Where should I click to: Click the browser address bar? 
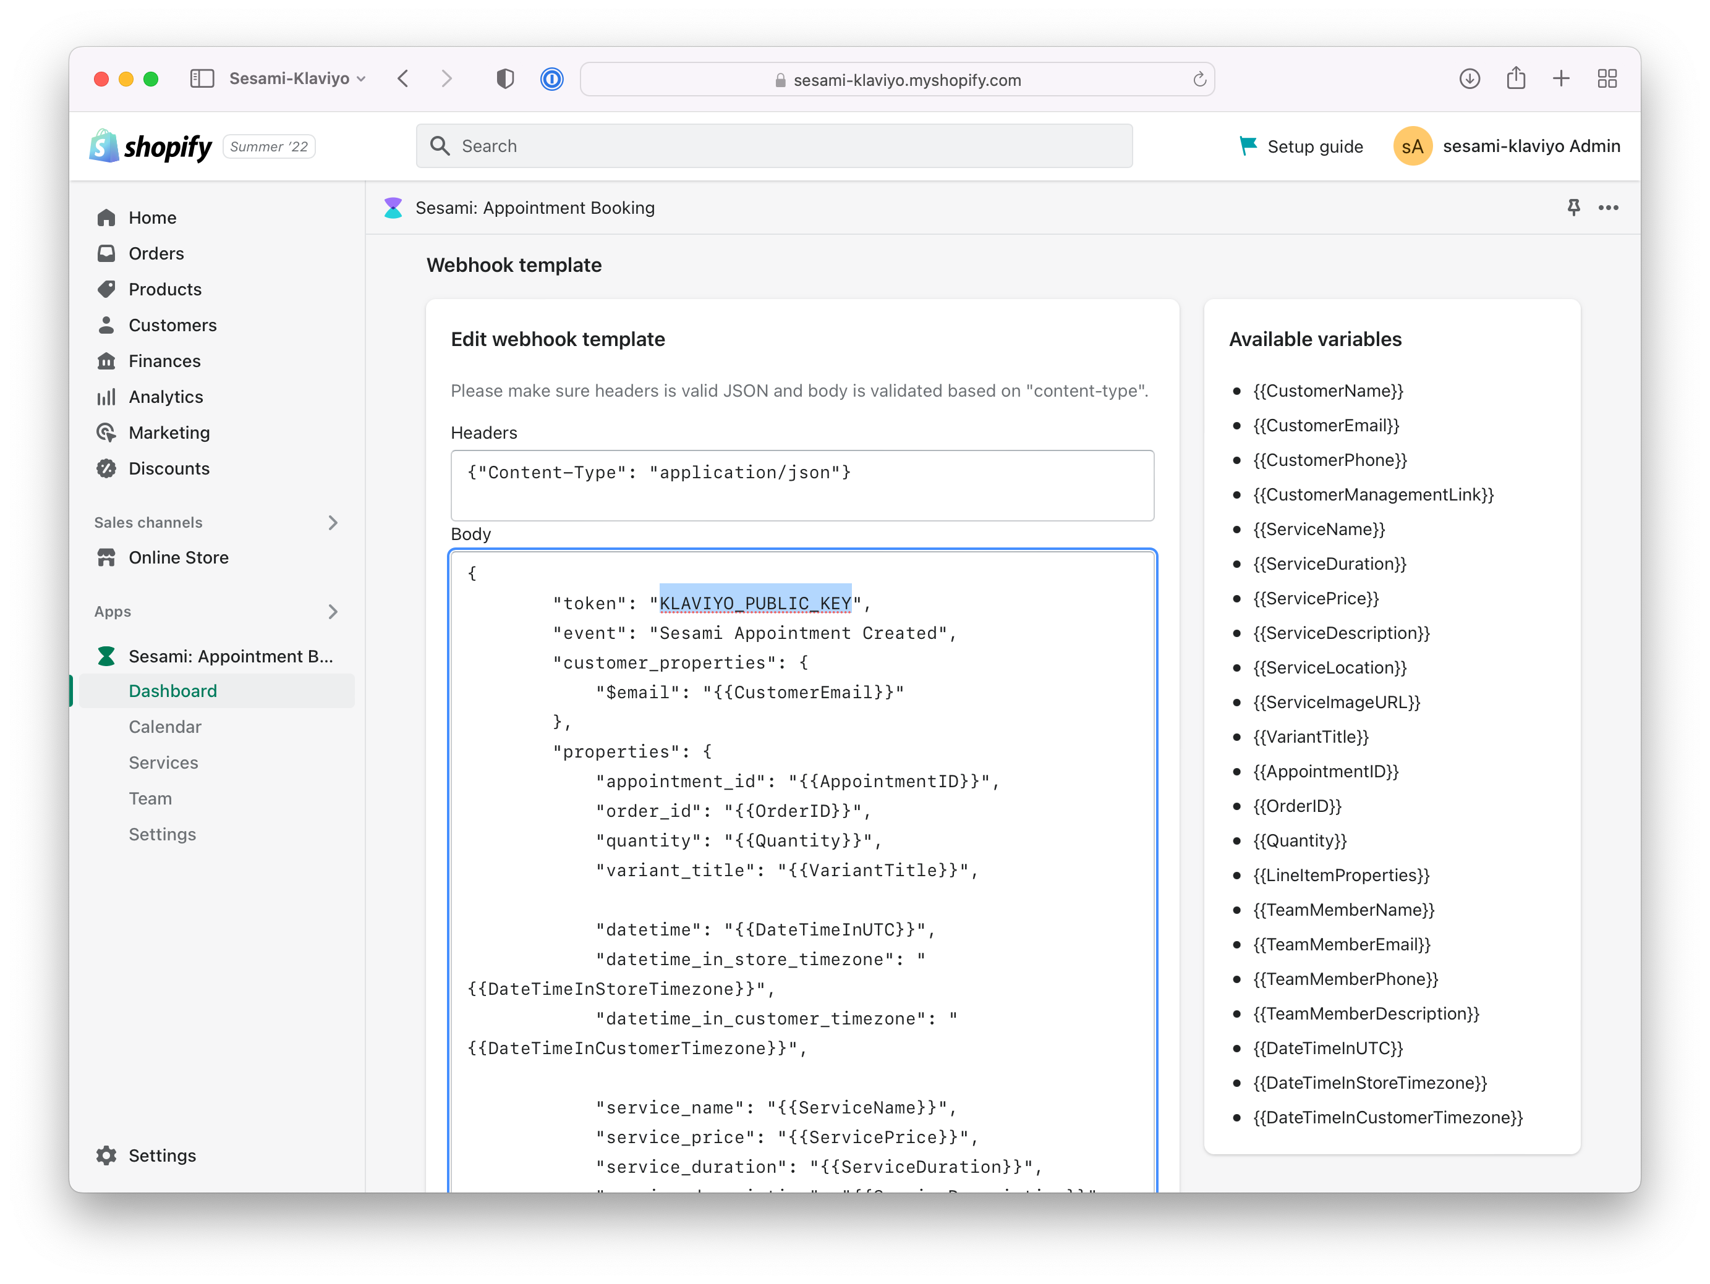898,80
